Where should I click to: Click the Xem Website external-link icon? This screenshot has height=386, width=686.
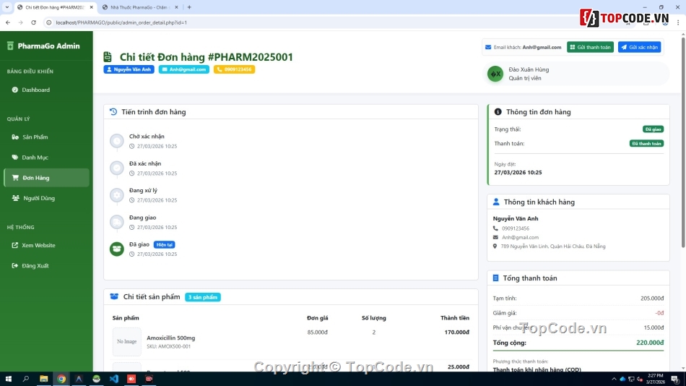click(x=15, y=245)
